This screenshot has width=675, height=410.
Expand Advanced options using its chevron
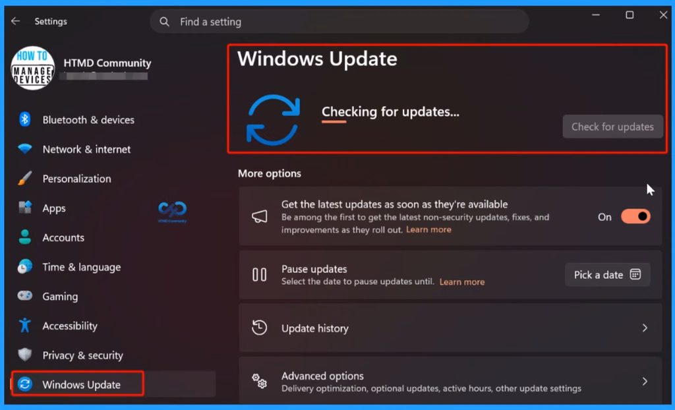point(645,381)
